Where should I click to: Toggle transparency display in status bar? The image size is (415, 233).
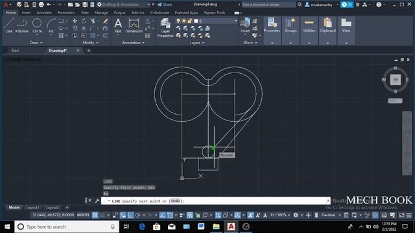[190, 215]
